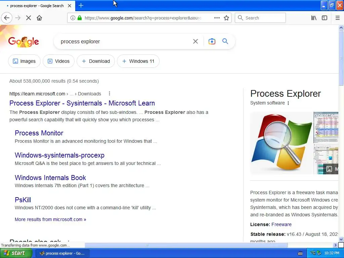Image resolution: width=344 pixels, height=258 pixels.
Task: Close the process explorer tab
Action: [70, 6]
